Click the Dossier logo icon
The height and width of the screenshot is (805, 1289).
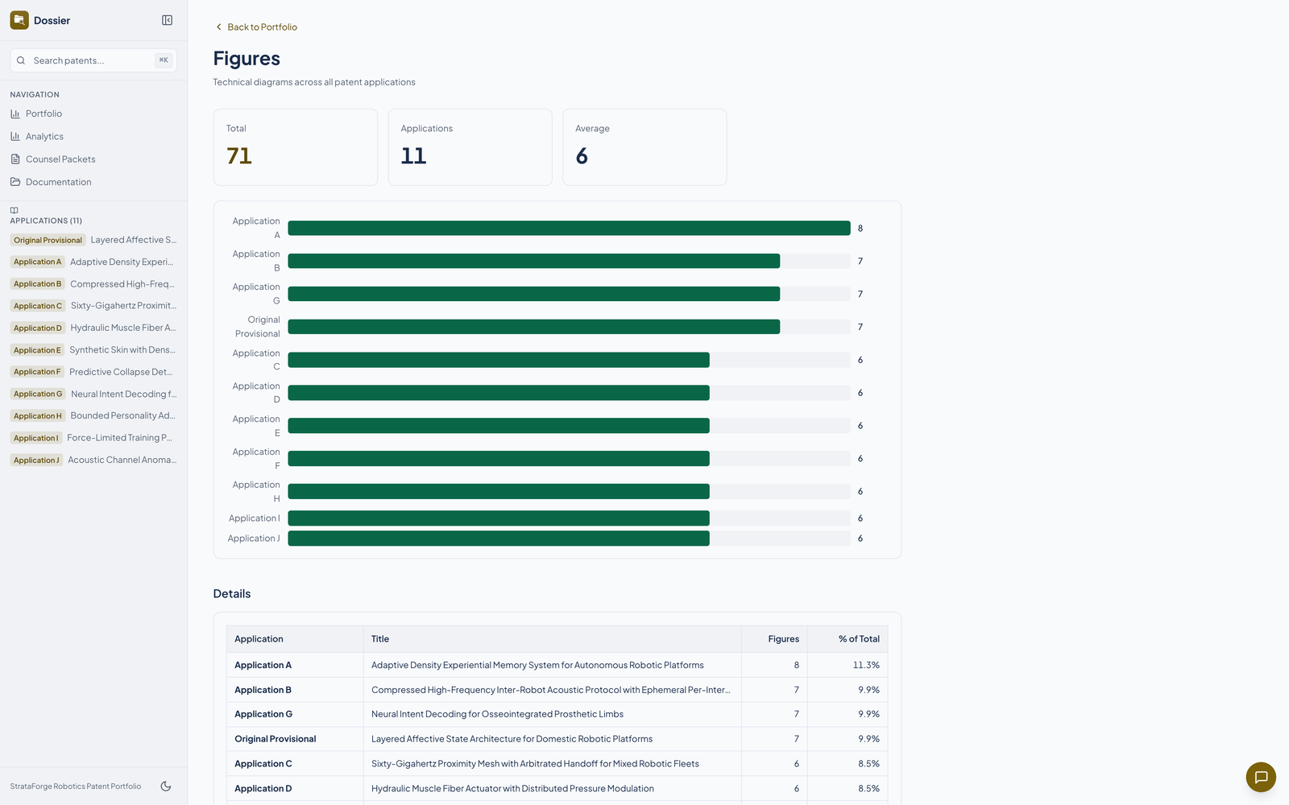[19, 20]
